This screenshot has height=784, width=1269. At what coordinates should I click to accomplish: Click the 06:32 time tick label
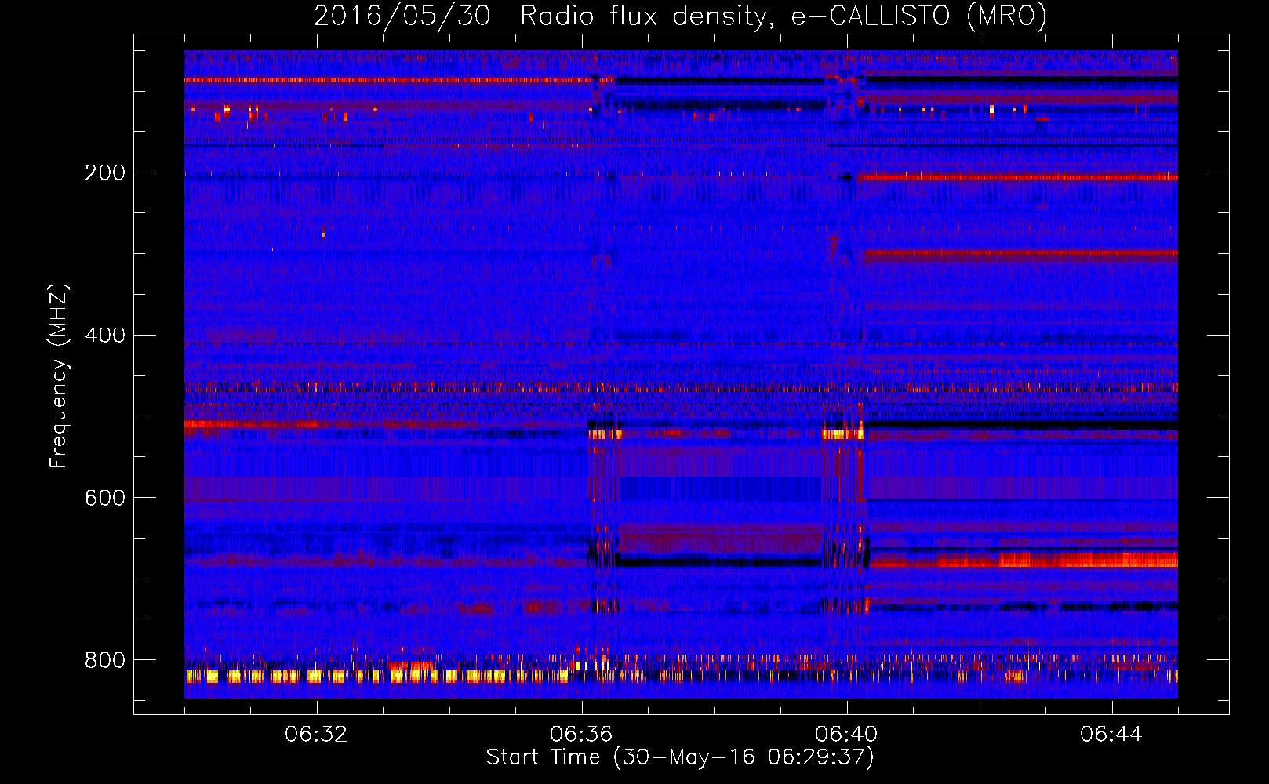click(x=316, y=735)
